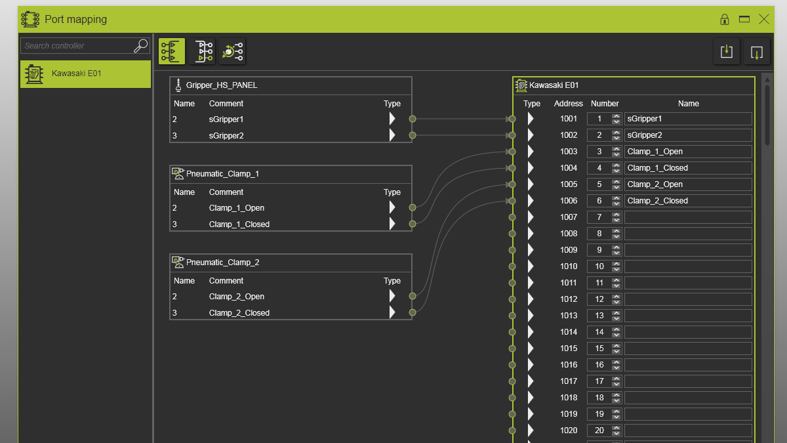Click input port node at address 1007
Screen dimensions: 787x443
click(512, 217)
